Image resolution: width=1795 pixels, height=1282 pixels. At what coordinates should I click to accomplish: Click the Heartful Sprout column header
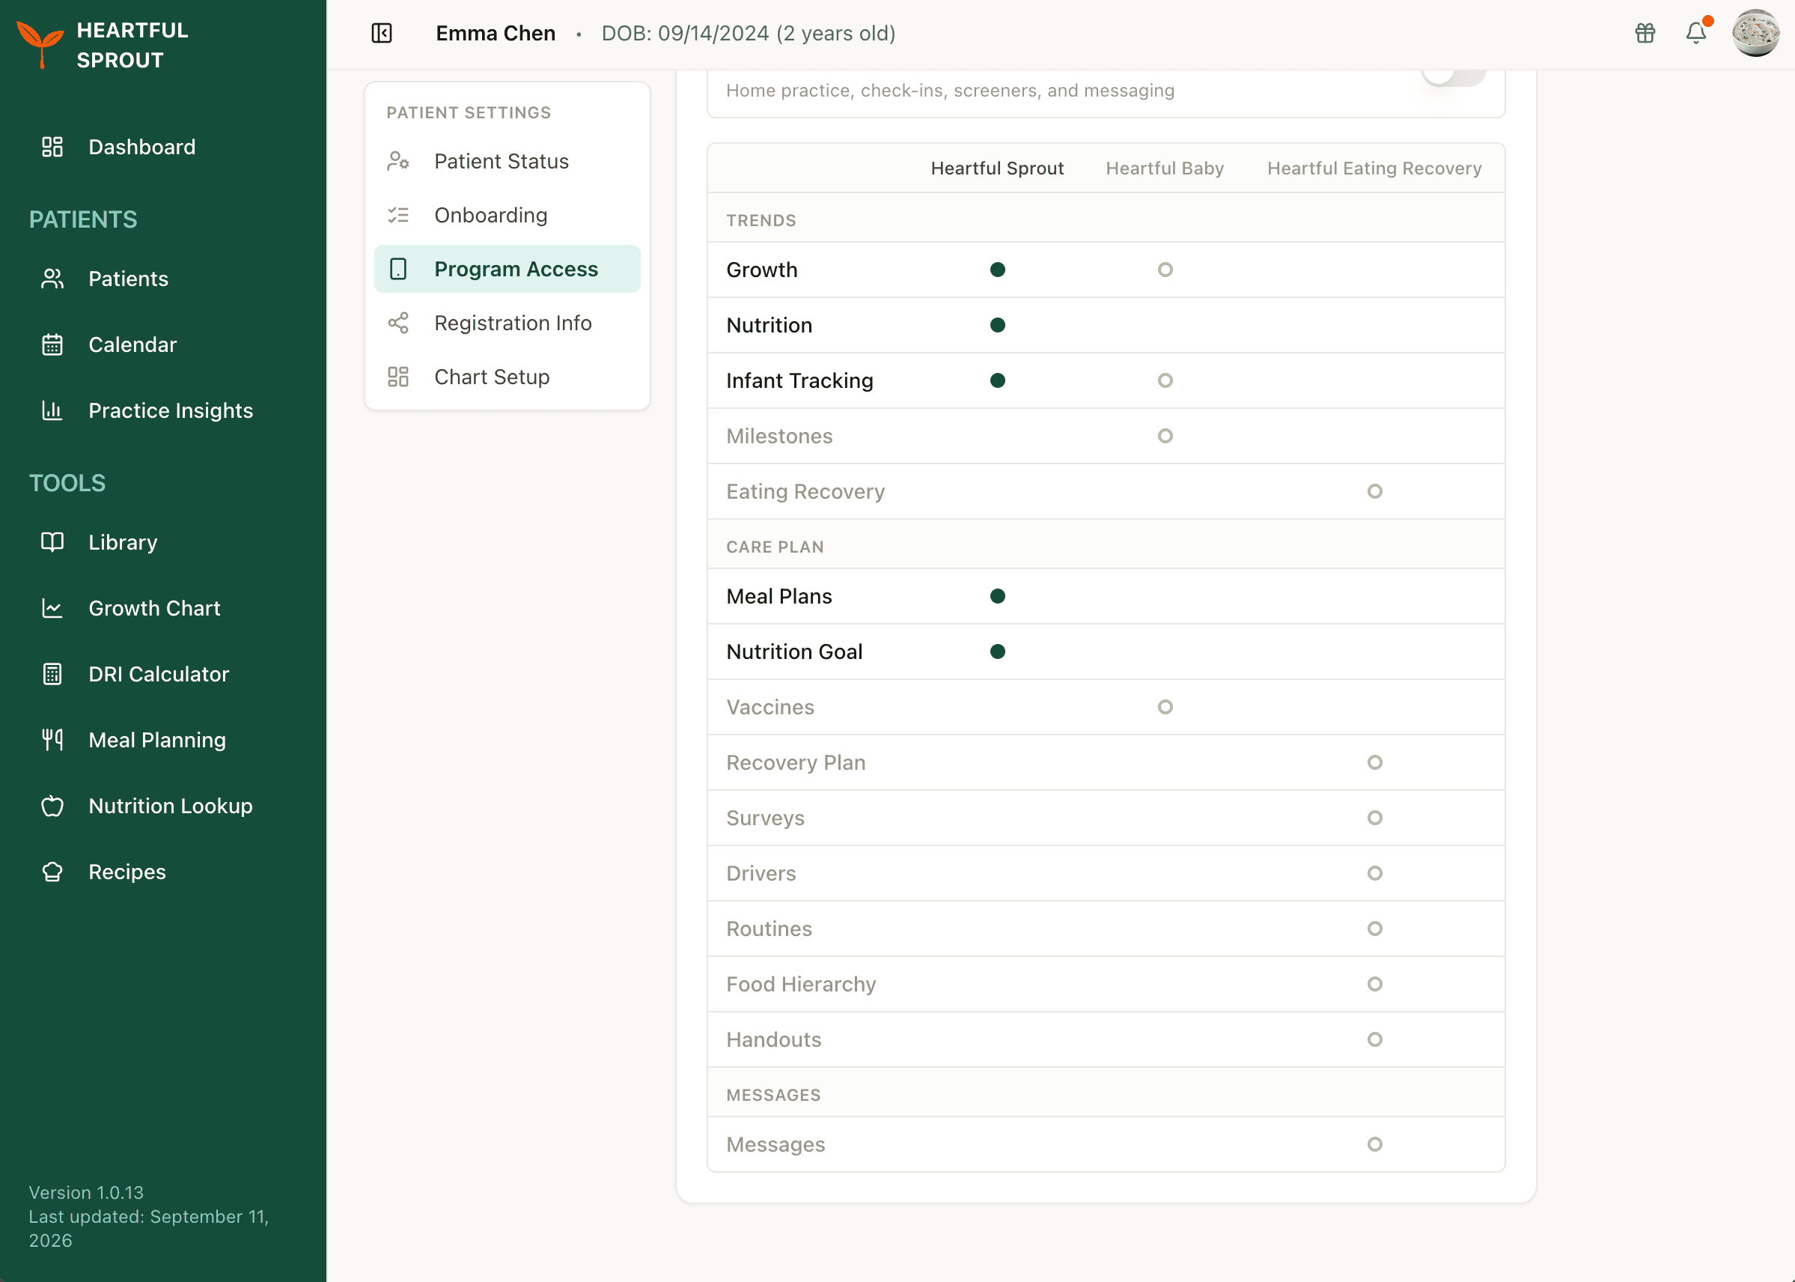[x=997, y=168]
